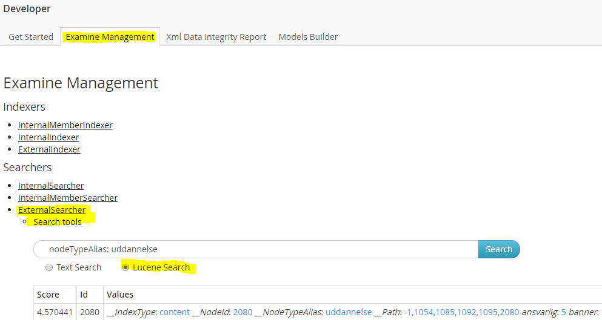602x320 pixels.
Task: Expand the InternalIndexer entry
Action: (x=48, y=137)
